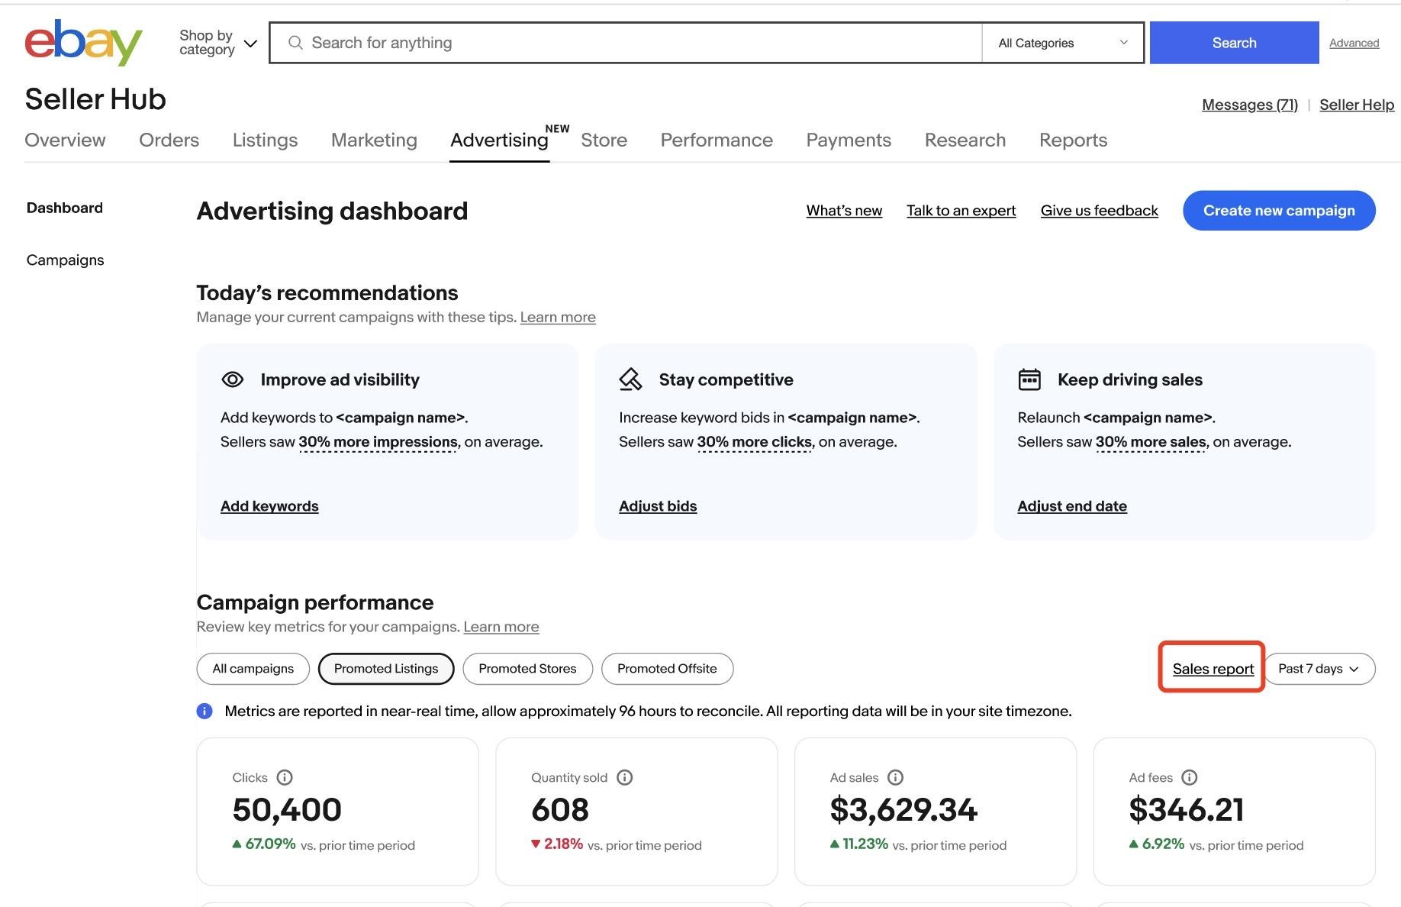Click the $3,629.34 ad sales value
Image resolution: width=1401 pixels, height=907 pixels.
903,810
